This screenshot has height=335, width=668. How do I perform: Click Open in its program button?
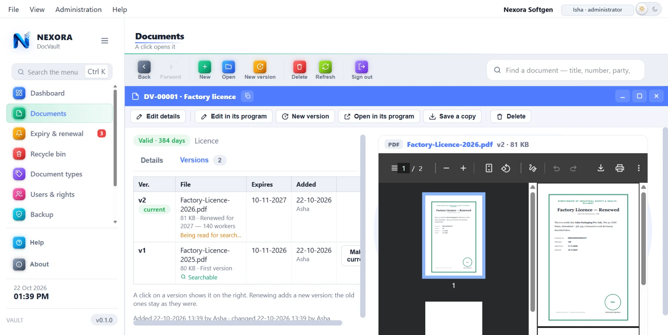tap(379, 116)
